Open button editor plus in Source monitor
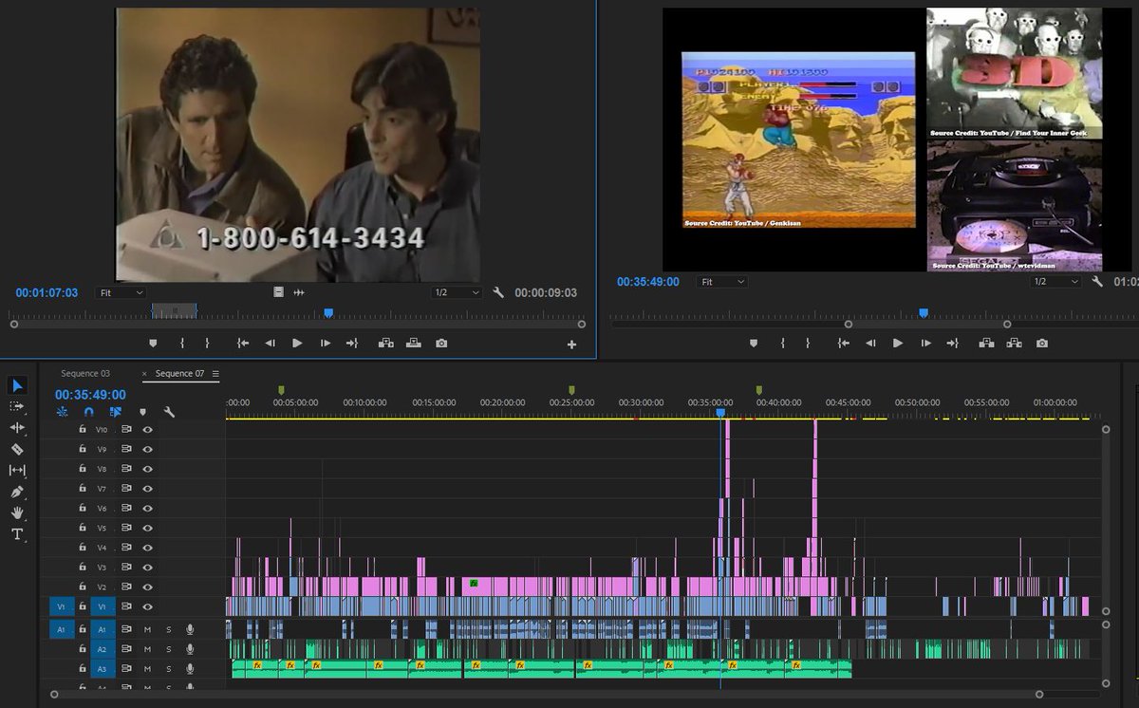 coord(571,345)
